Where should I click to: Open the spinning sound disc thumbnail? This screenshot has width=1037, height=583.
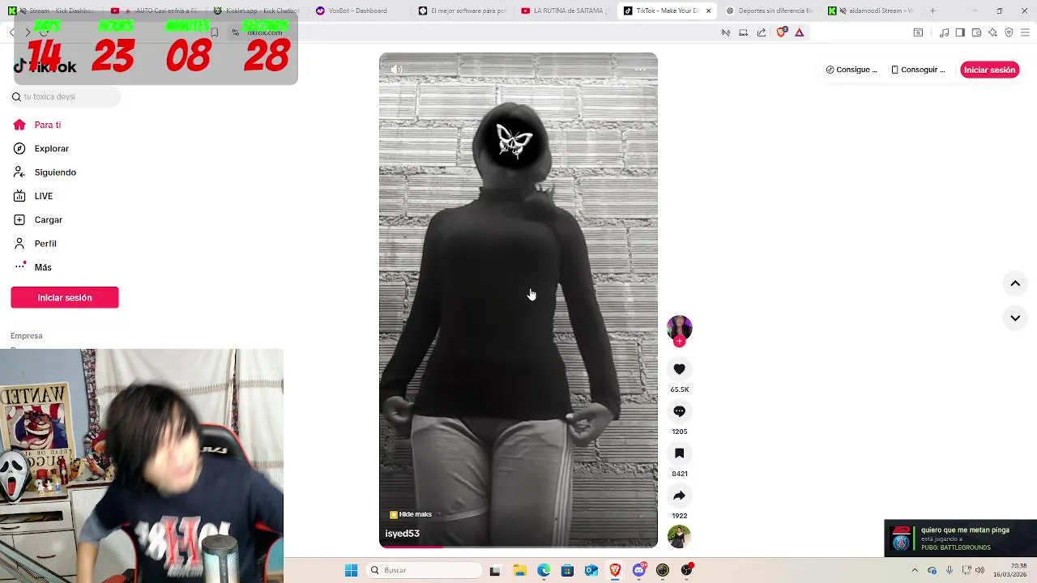pos(679,536)
